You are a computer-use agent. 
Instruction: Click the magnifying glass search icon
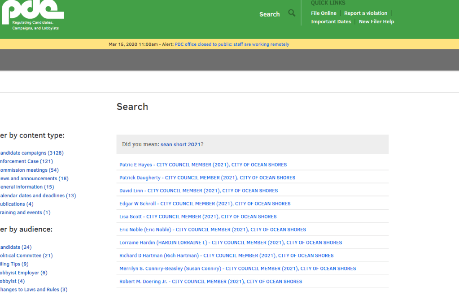point(292,13)
